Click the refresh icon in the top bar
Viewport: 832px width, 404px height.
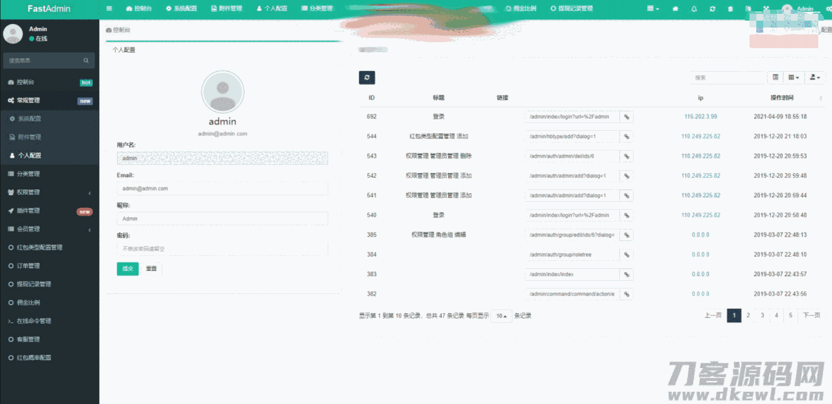pyautogui.click(x=712, y=9)
